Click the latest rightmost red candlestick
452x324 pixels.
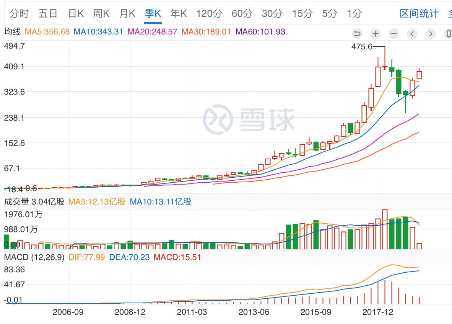pyautogui.click(x=419, y=75)
